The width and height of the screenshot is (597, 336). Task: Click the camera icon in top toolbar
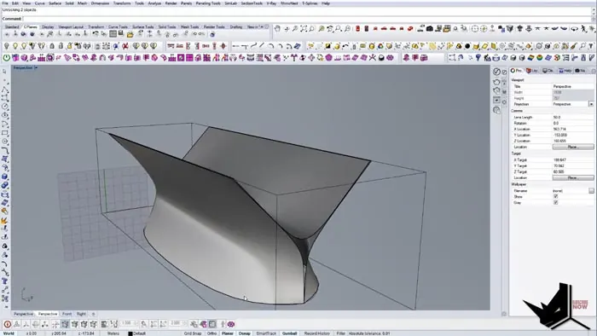pyautogui.click(x=430, y=28)
